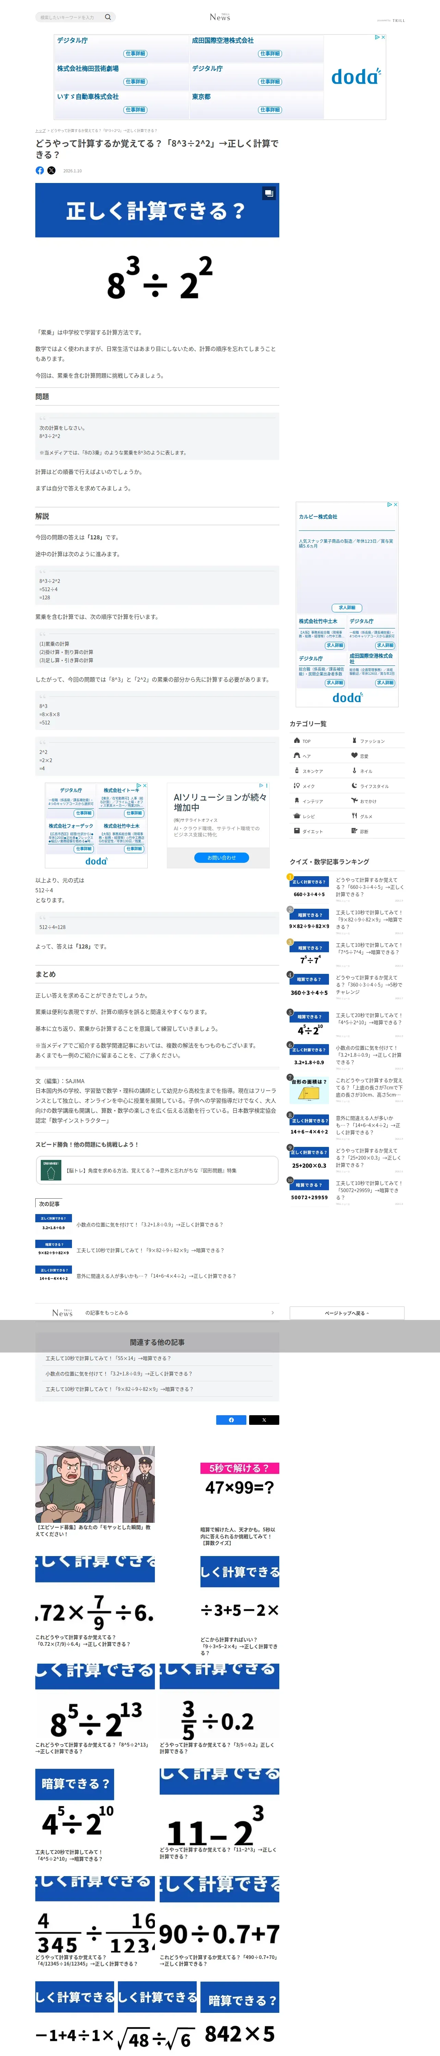The width and height of the screenshot is (440, 2056).
Task: Open the 脳トレ angle-finding feature link box
Action: [157, 1170]
